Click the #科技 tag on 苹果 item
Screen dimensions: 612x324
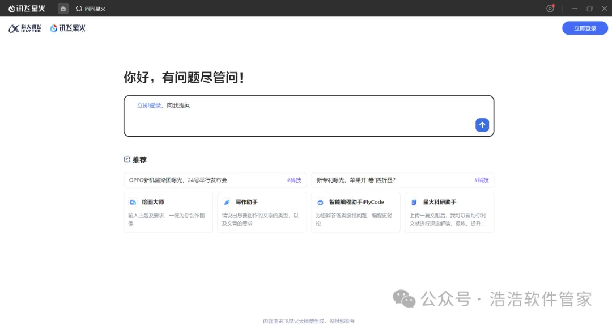coord(482,180)
